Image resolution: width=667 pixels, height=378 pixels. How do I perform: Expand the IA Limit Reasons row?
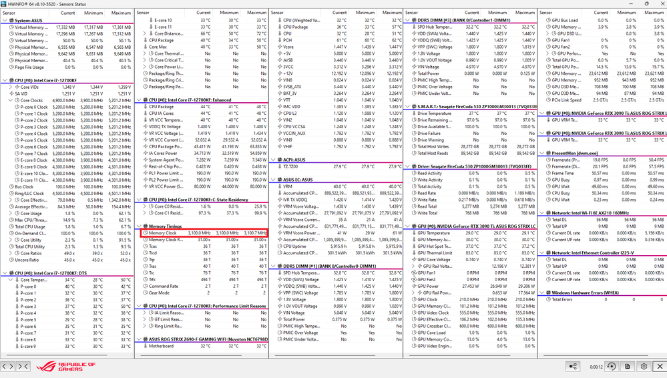[145, 313]
